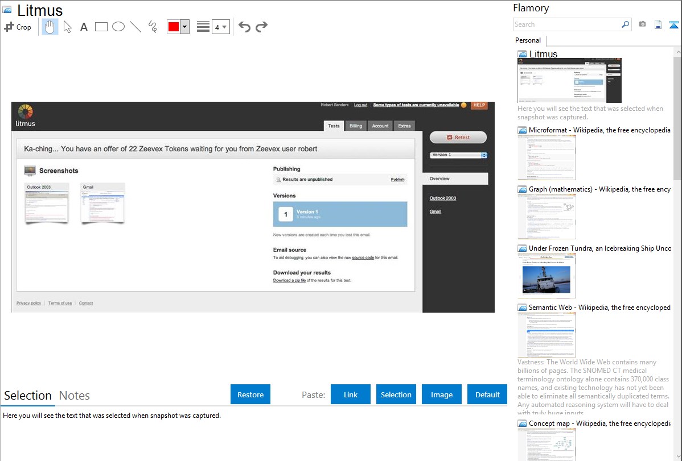Choose the arrow pointer selection tool
This screenshot has width=682, height=461.
[x=67, y=27]
